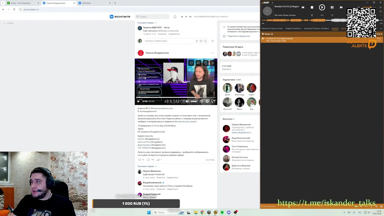Image resolution: width=384 pixels, height=216 pixels.
Task: Play the track in AIMP player
Action: point(322,7)
